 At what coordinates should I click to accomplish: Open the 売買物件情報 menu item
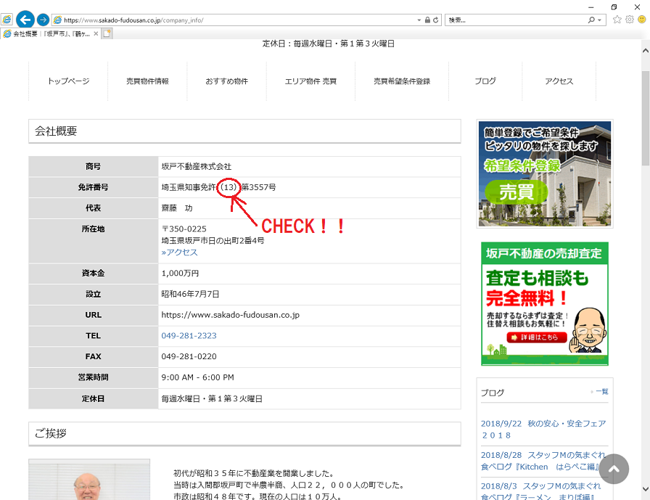(x=147, y=81)
